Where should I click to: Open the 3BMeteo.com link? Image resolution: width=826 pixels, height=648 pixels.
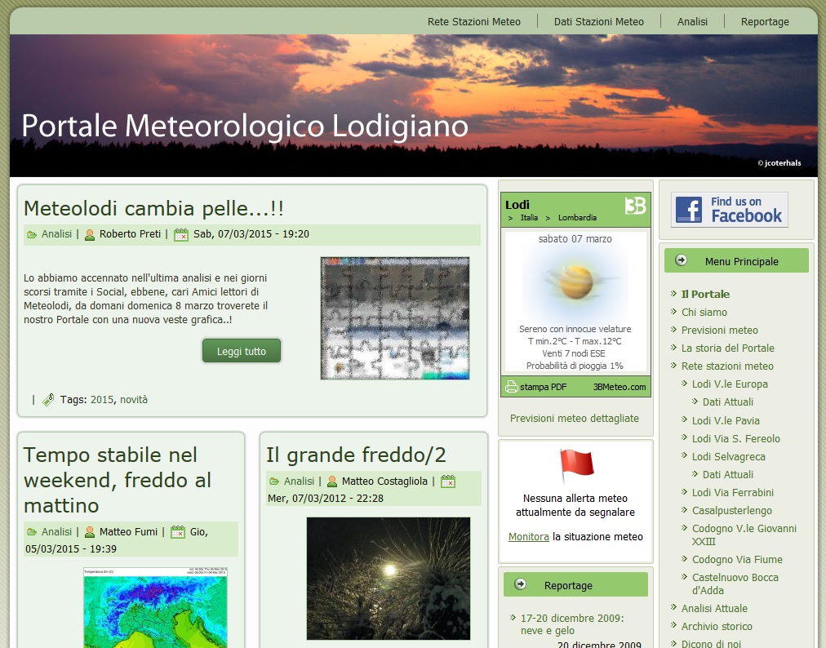click(619, 387)
